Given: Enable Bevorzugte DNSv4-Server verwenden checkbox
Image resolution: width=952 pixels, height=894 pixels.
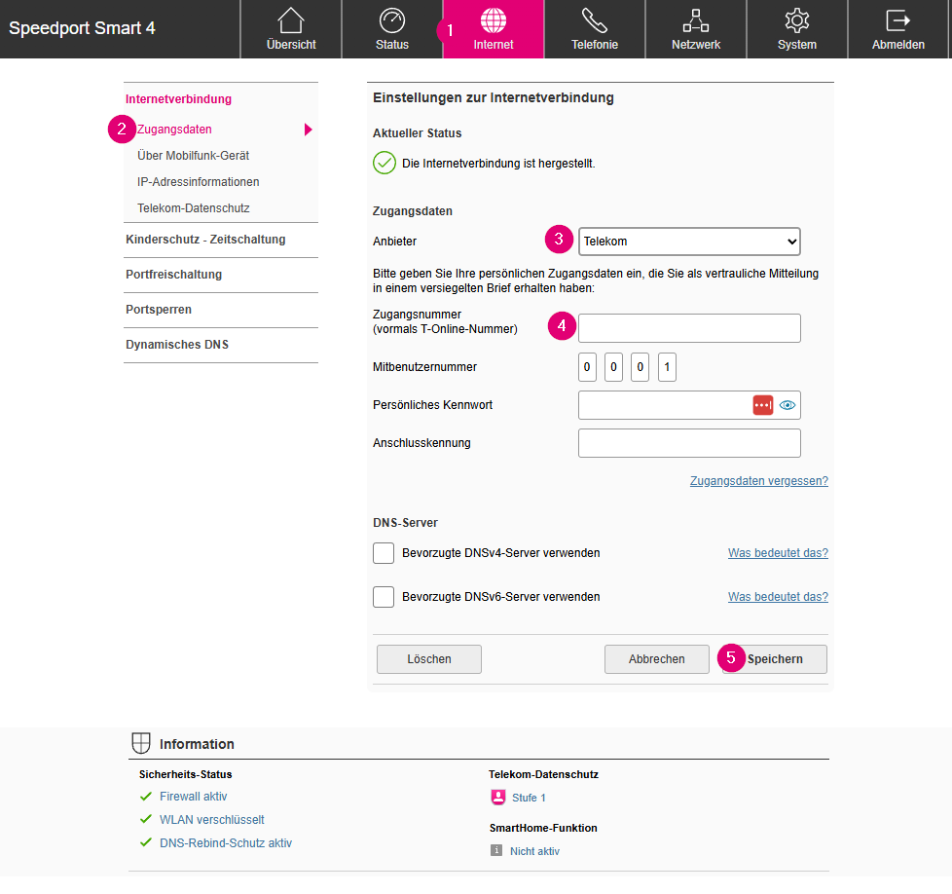Looking at the screenshot, I should pyautogui.click(x=384, y=553).
